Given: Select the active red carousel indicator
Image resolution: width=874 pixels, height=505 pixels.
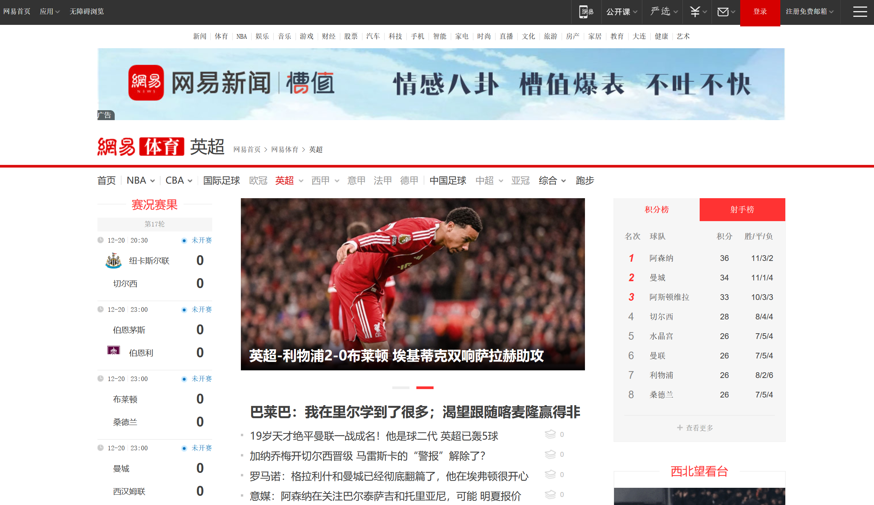Looking at the screenshot, I should (425, 388).
